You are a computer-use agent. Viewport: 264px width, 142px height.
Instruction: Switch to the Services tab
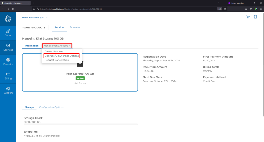click(60, 27)
